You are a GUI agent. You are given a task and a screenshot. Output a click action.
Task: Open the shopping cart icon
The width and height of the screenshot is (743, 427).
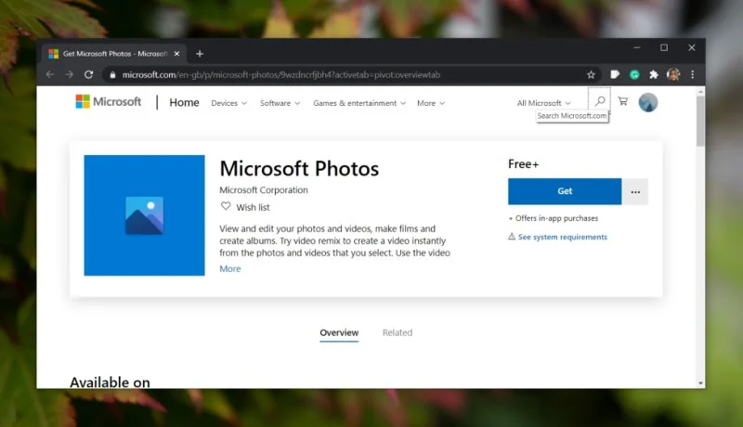623,101
